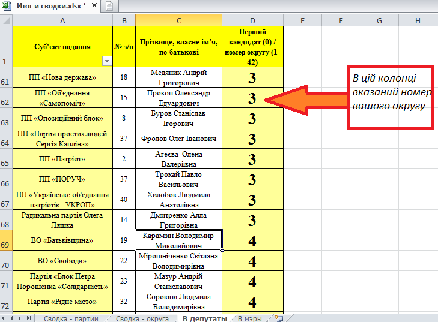Select cell ПП «Опозиційний блок»
Viewport: 438px width, 322px height.
62,118
